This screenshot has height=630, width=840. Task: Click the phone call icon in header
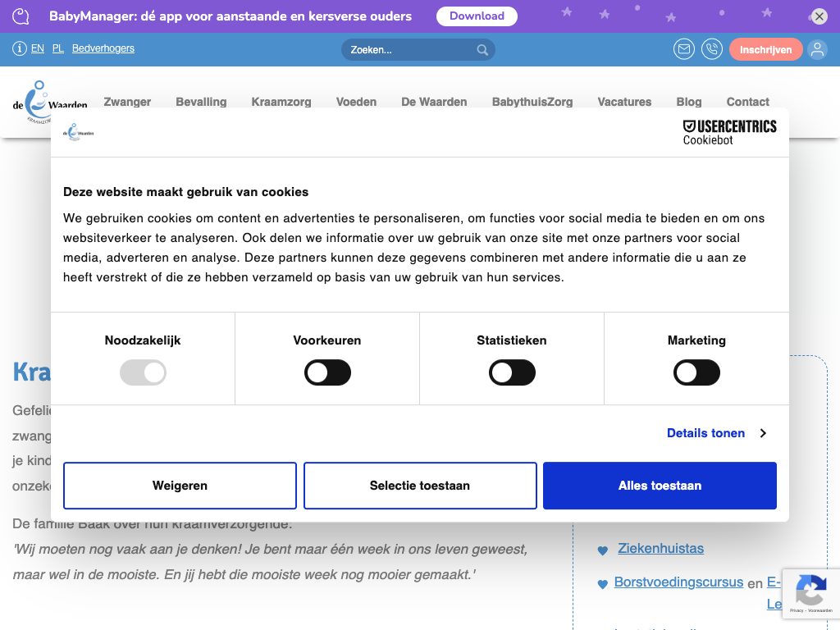click(711, 49)
